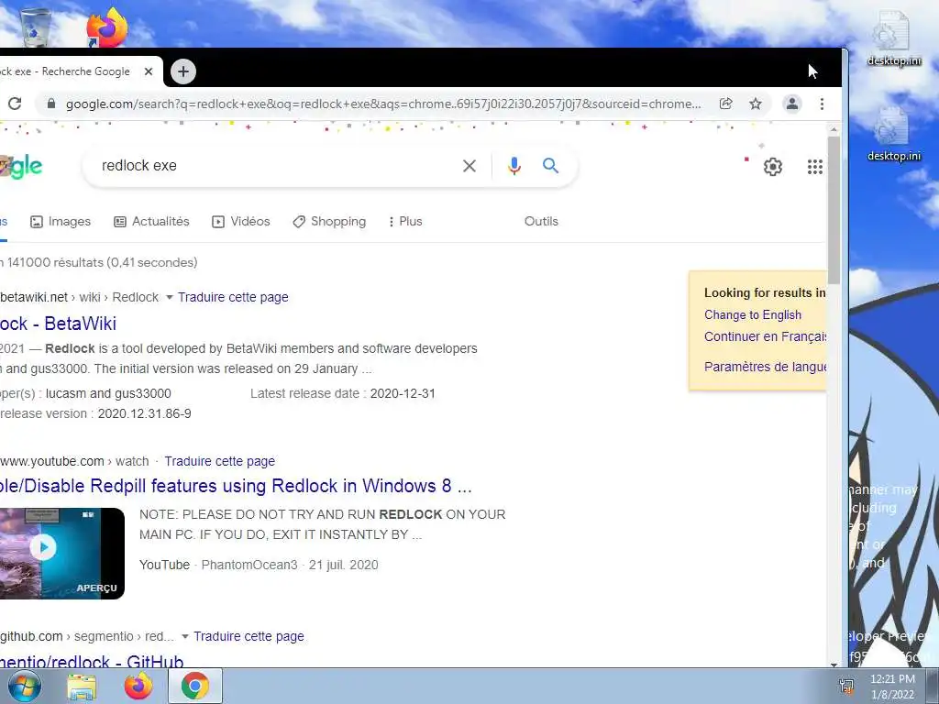This screenshot has width=939, height=704.
Task: Open the segmentio/redlock GitHub result title
Action: coord(92,660)
